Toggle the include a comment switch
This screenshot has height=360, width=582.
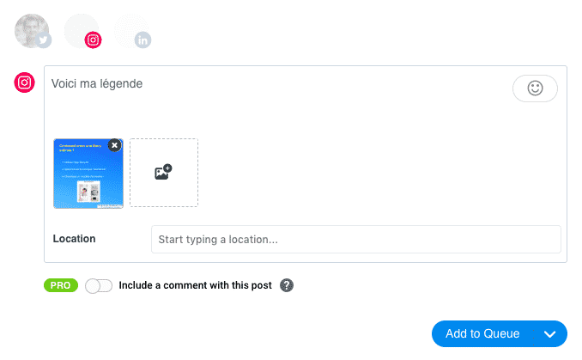[99, 286]
